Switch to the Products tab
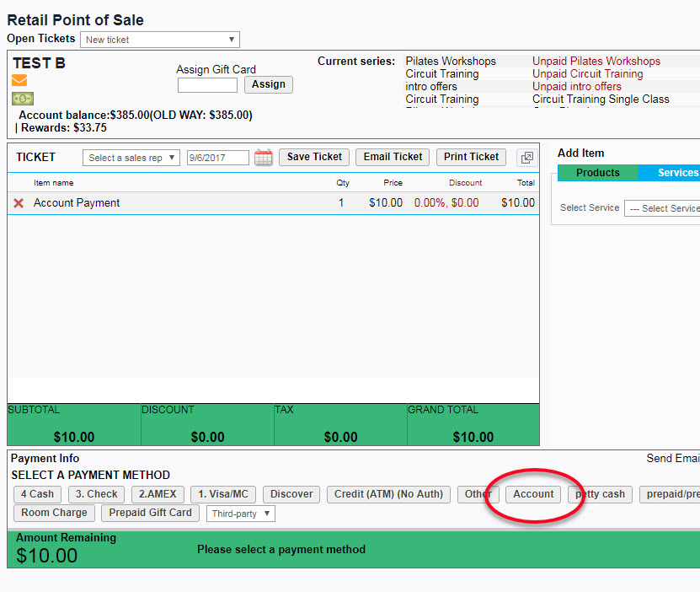Viewport: 700px width, 592px height. coord(597,172)
